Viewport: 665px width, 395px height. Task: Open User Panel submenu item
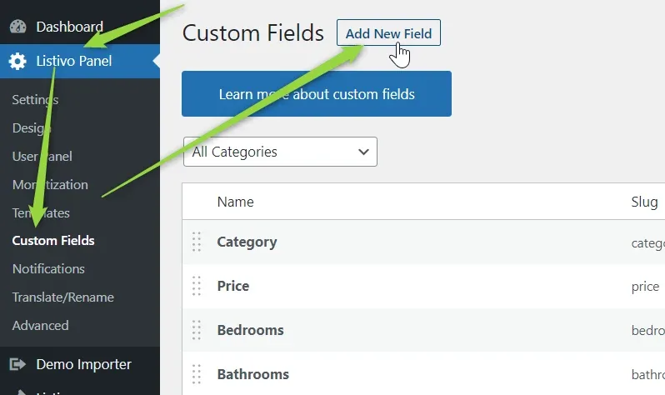pyautogui.click(x=42, y=156)
